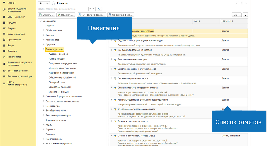Open the main hamburger menu icon
This screenshot has height=146, width=271.
(x=4, y=3)
